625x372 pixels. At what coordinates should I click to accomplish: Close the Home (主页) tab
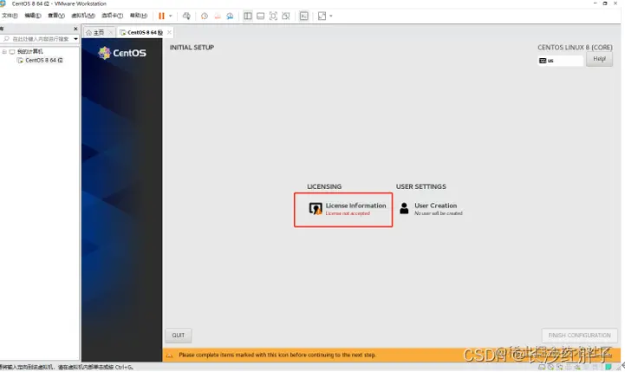click(x=111, y=32)
